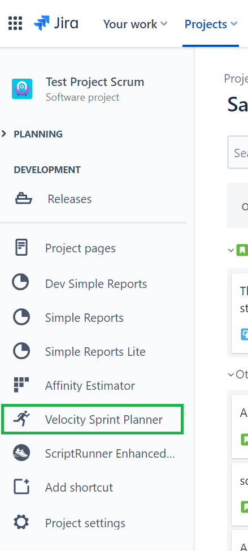Click the Project settings gear icon
This screenshot has height=551, width=248.
[x=21, y=522]
